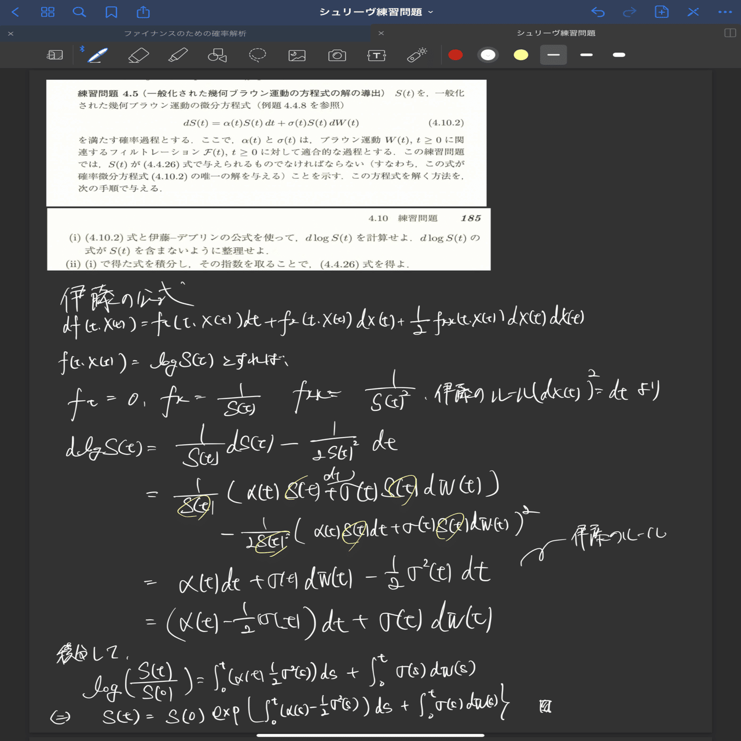Open the camera capture tool
Viewport: 741px width, 741px height.
pos(337,55)
